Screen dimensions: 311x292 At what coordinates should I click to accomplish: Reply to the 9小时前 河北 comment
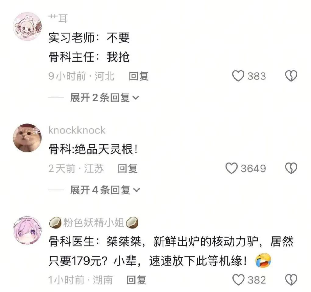[x=139, y=76]
